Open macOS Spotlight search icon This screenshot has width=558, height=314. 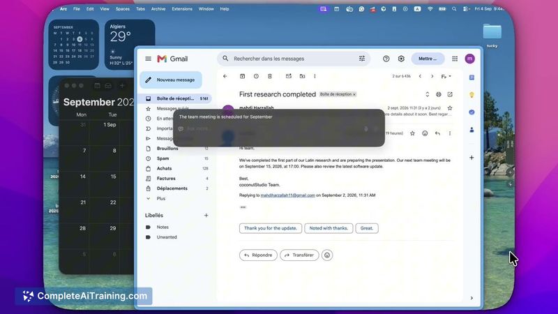[x=454, y=9]
